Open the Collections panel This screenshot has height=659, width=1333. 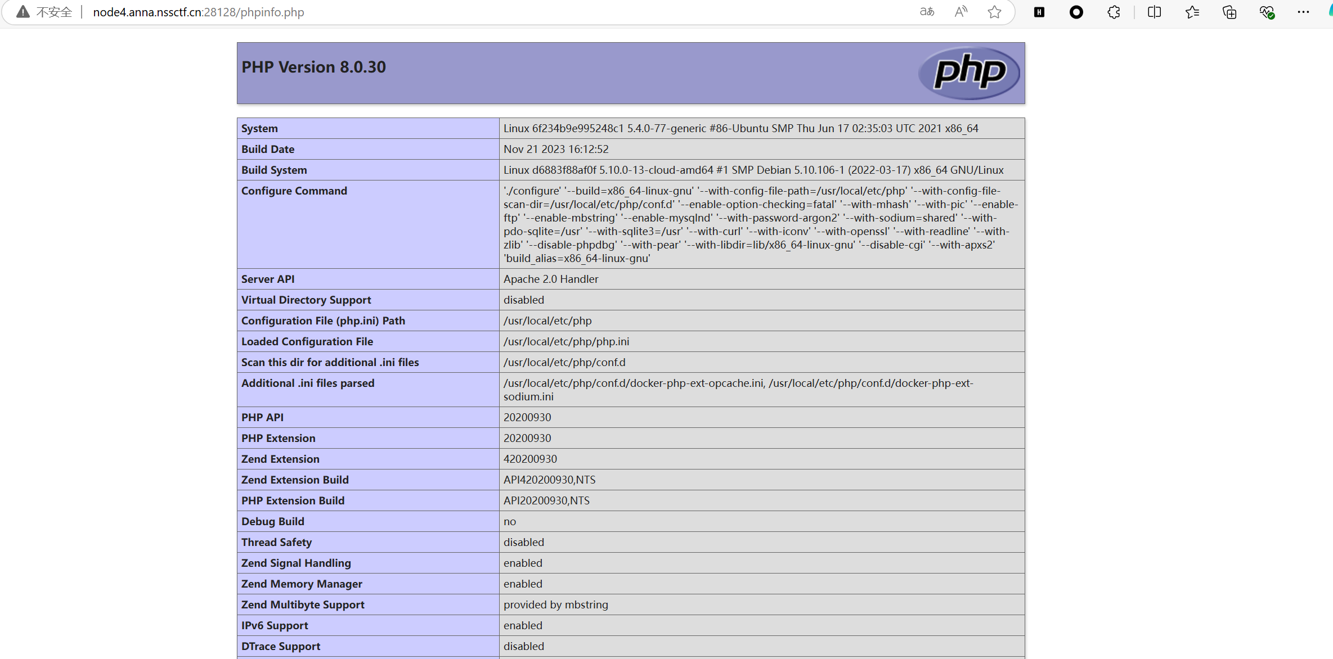[1229, 12]
